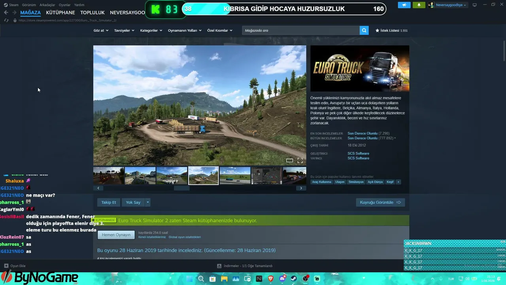Open Windows Start menu
This screenshot has height=285, width=506.
coord(189,279)
